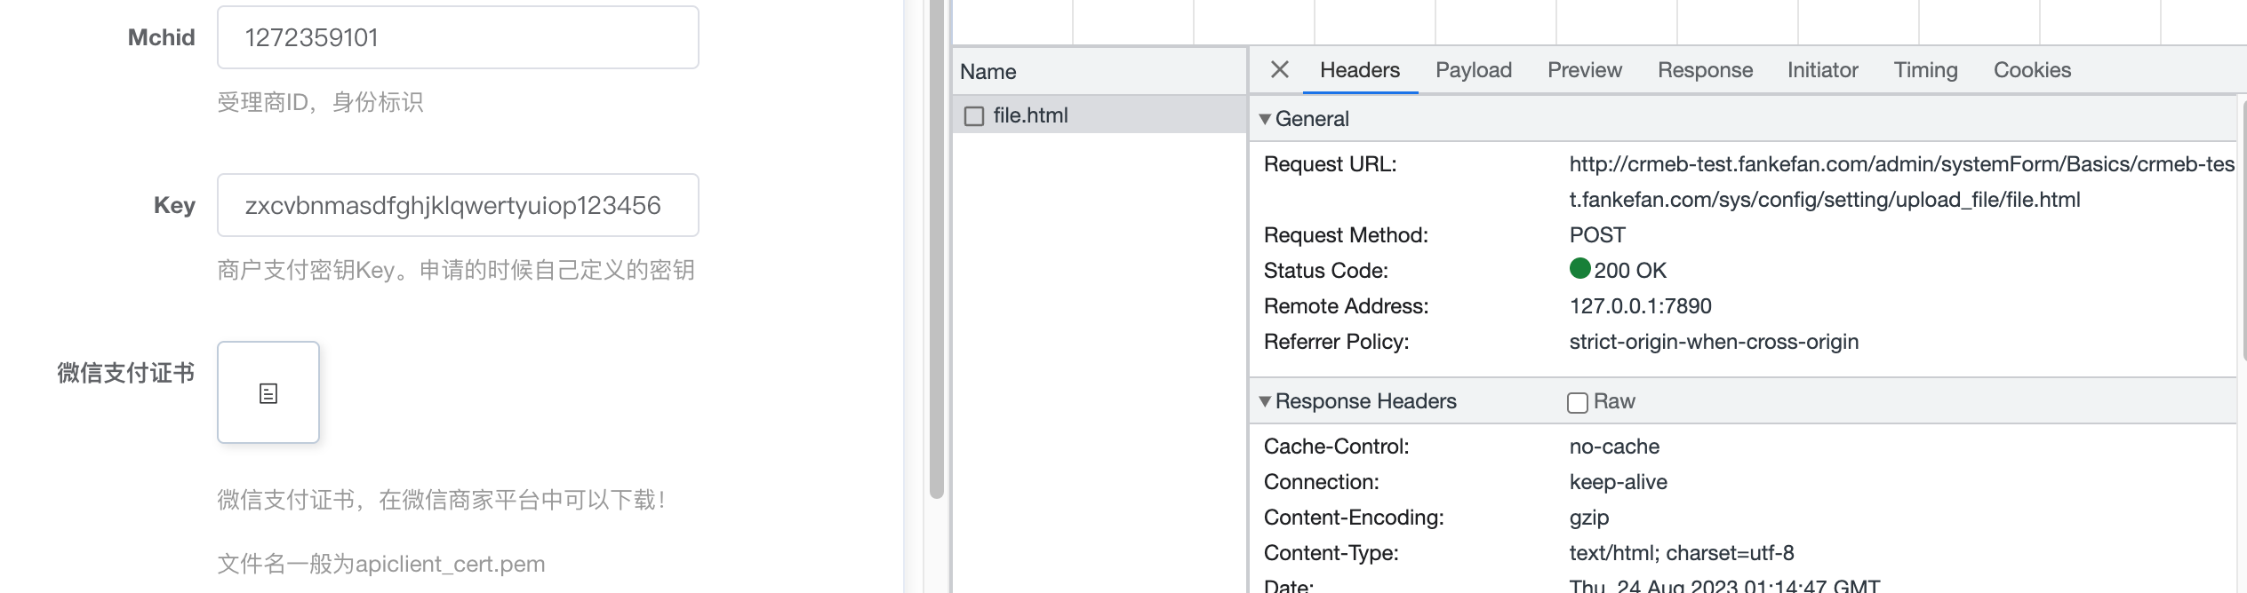Switch to the Response tab
Viewport: 2247px width, 593px height.
[1705, 70]
